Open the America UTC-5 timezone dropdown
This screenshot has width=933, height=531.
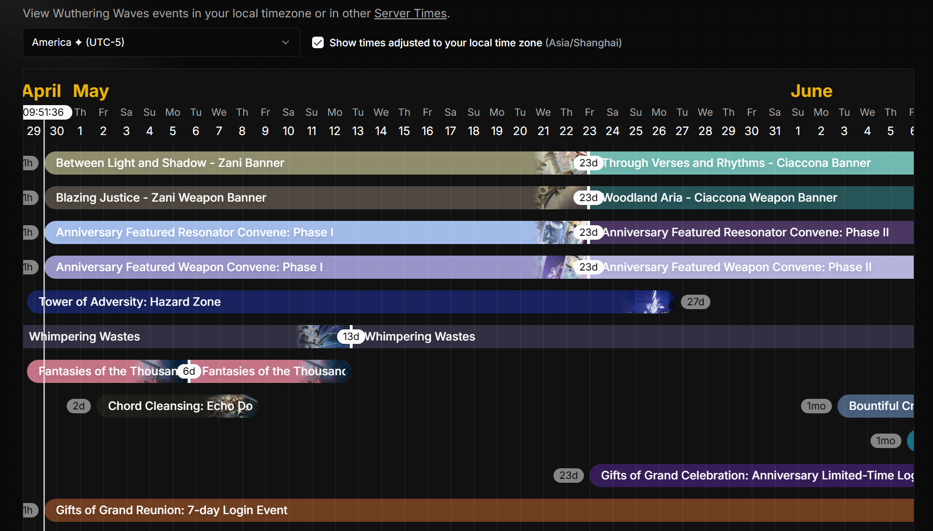point(154,42)
